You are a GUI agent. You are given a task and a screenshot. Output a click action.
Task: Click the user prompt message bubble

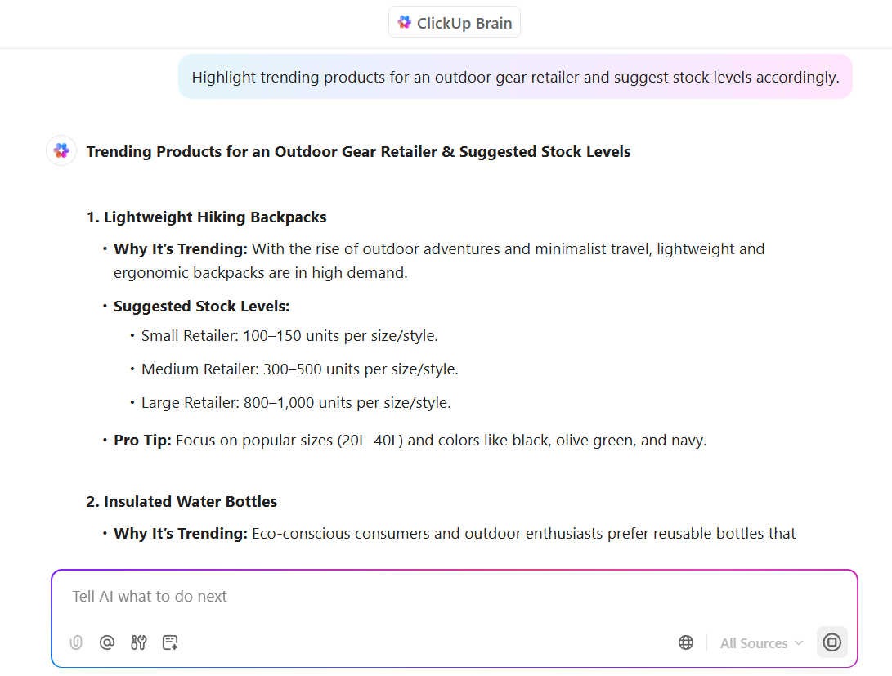click(x=515, y=78)
